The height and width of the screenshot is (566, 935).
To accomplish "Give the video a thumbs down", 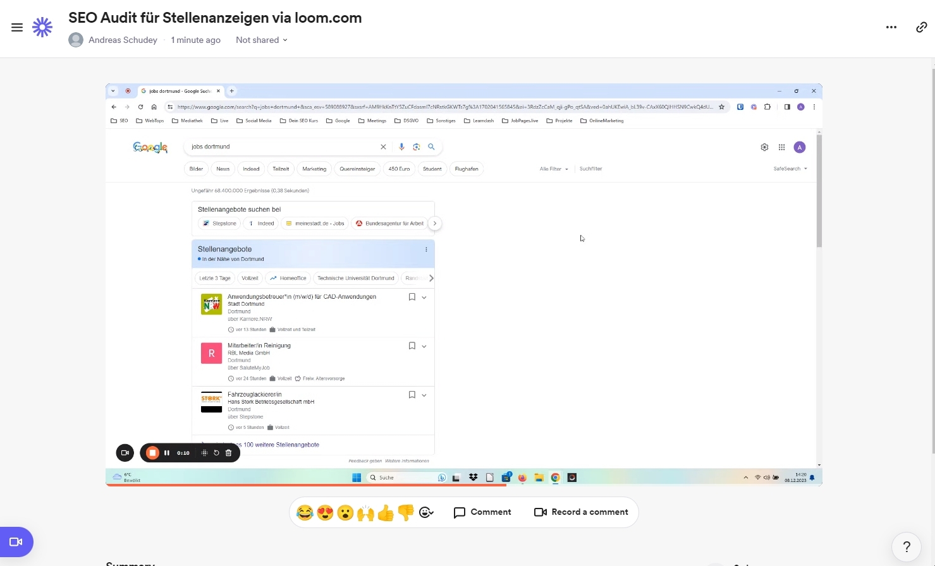I will (x=406, y=512).
